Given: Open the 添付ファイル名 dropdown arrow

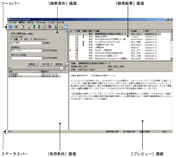Looking at the screenshot, I should (x=43, y=58).
